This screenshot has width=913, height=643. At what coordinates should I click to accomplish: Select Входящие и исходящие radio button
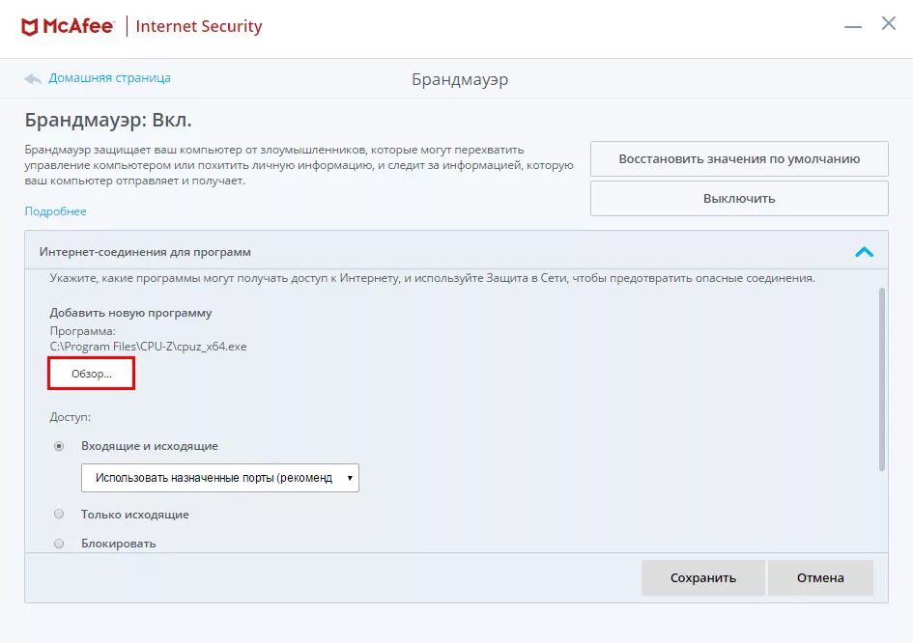[x=59, y=446]
